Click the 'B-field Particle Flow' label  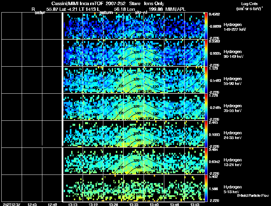[x=253, y=196]
